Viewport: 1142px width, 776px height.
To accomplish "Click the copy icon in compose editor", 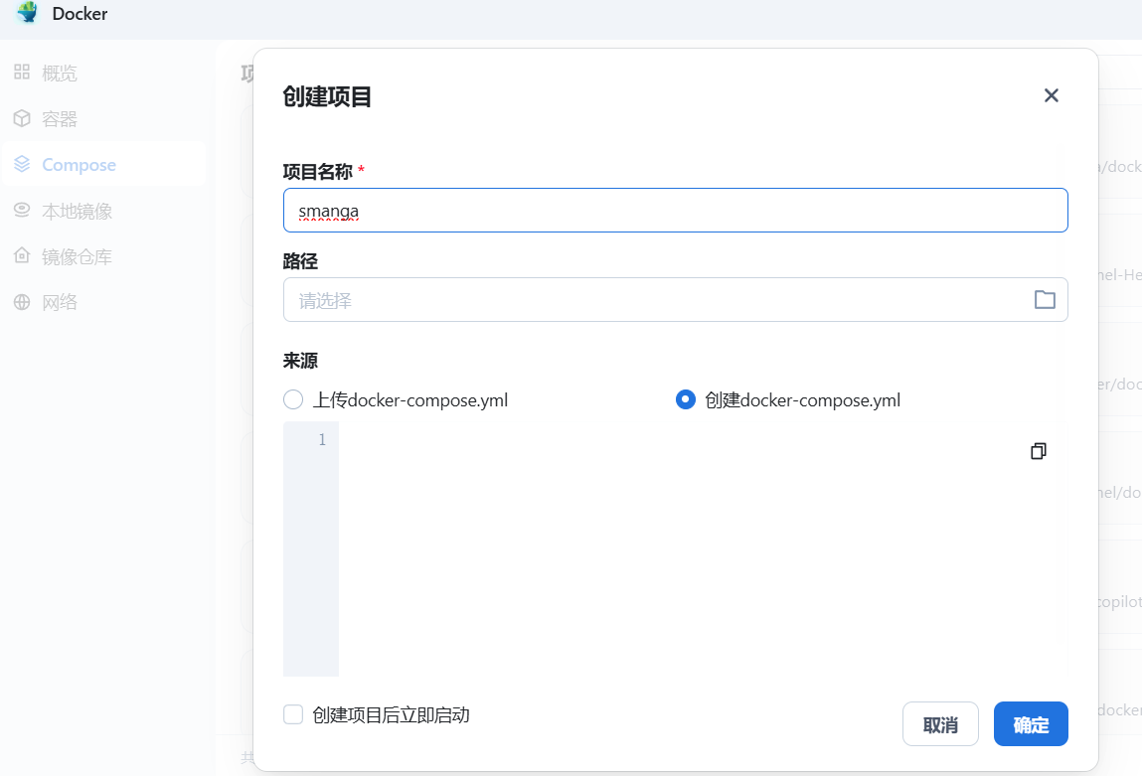I will pos(1039,451).
